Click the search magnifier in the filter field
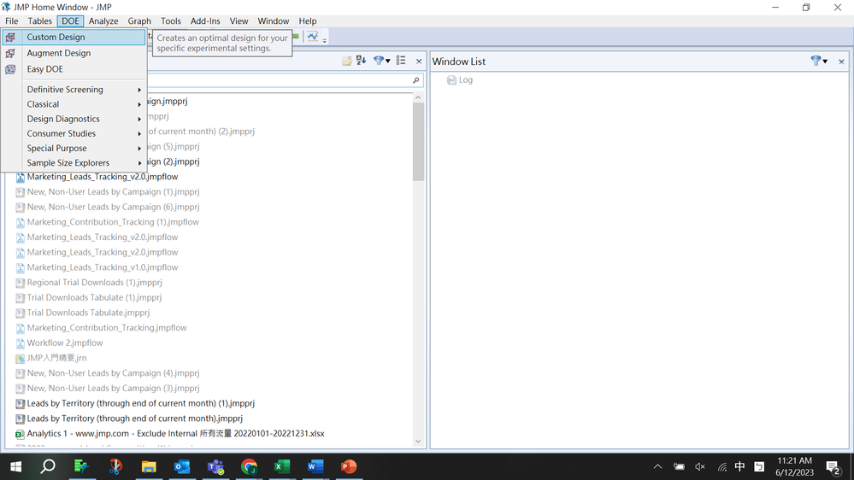 click(x=416, y=80)
